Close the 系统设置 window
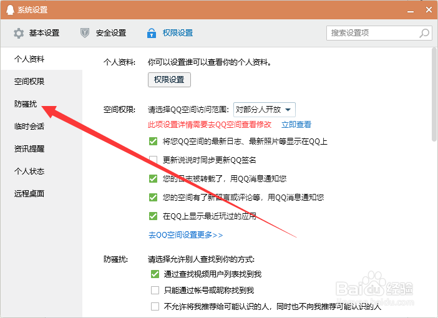 429,10
